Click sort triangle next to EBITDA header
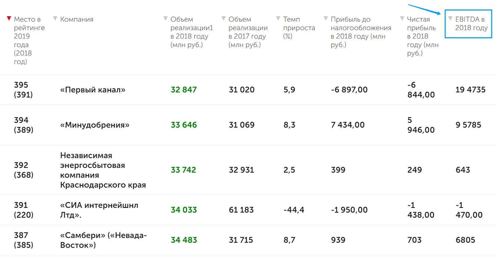 click(451, 18)
